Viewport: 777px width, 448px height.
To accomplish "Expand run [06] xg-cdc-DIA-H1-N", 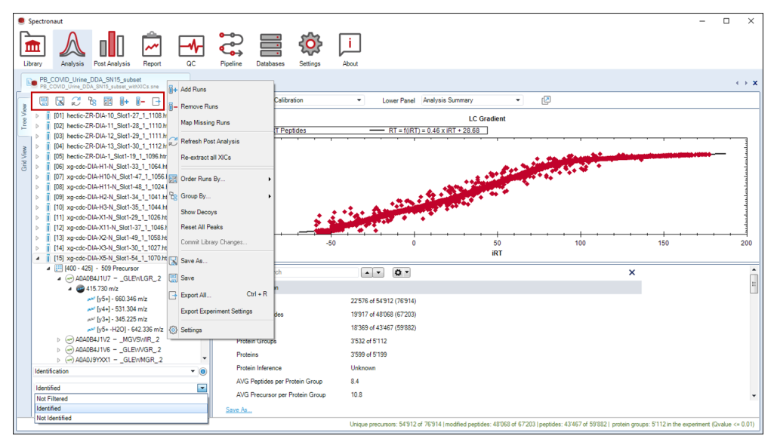I will 37,167.
